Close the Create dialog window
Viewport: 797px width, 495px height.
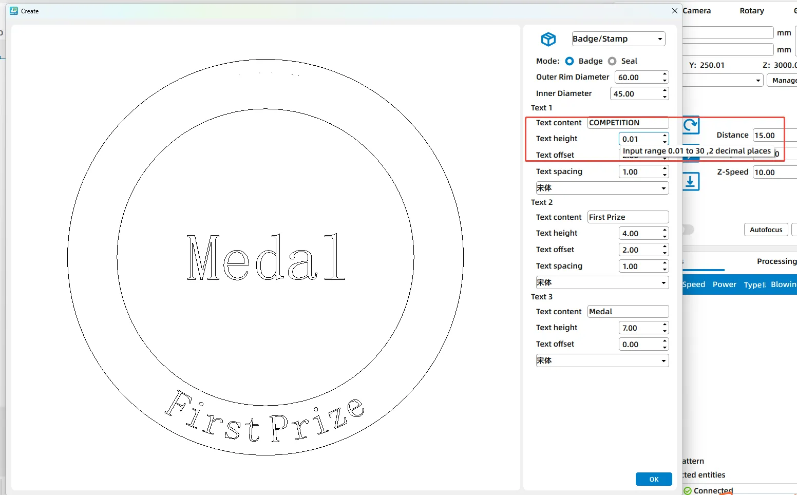pyautogui.click(x=675, y=11)
